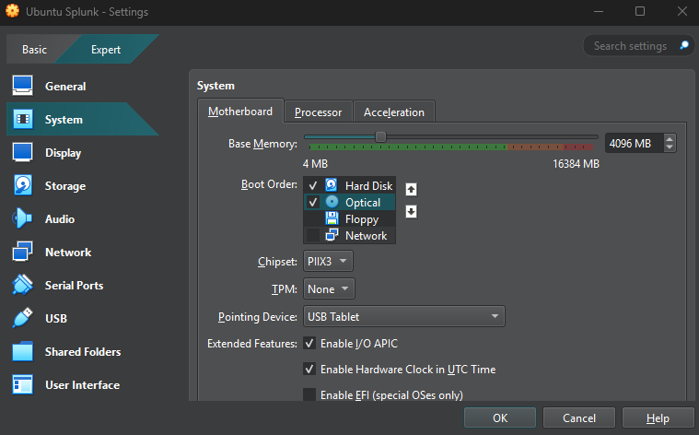Click the Base Memory label
Screen dimensions: 699x435
point(262,144)
